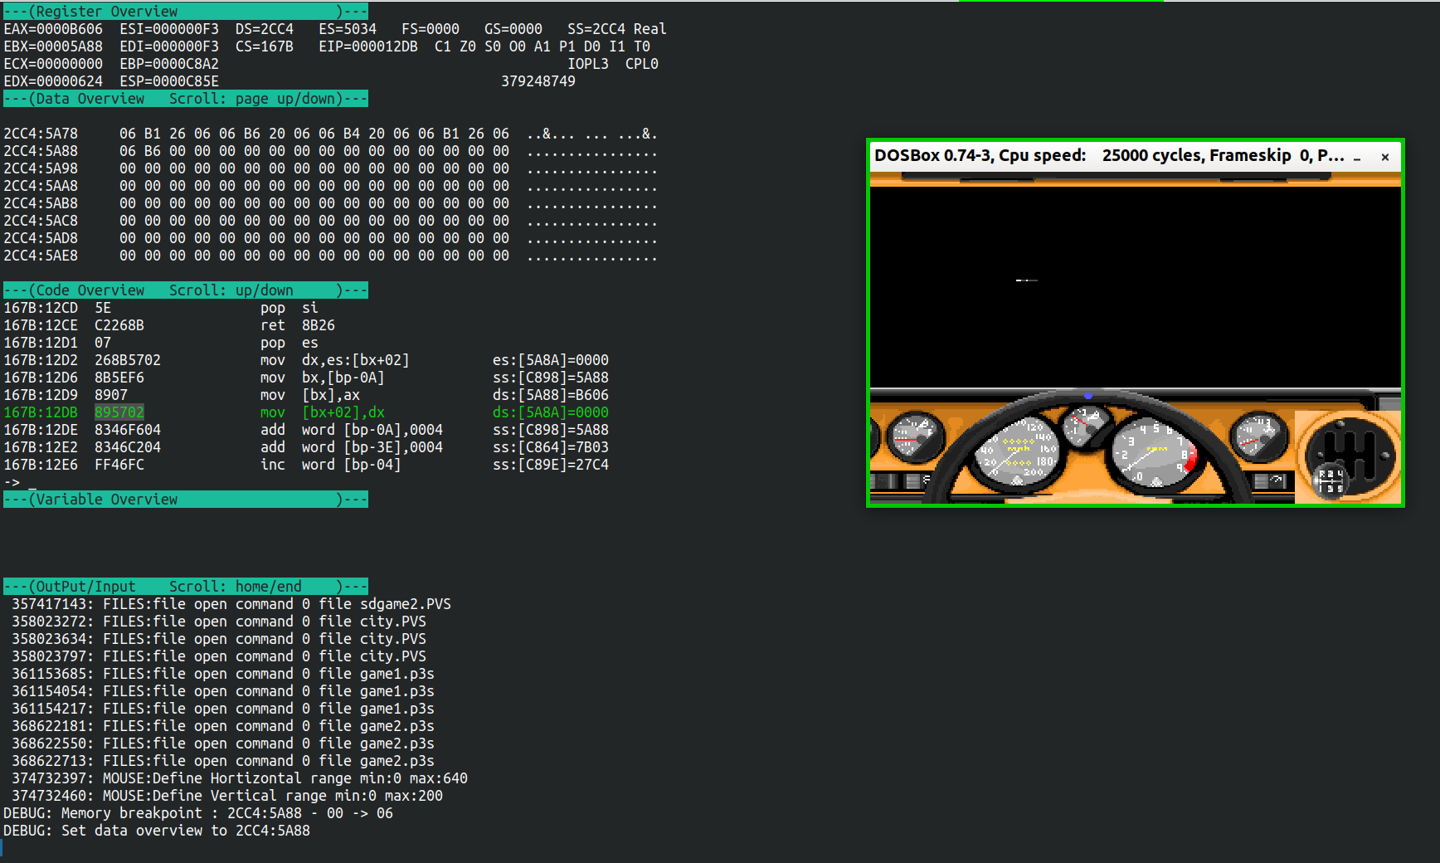Click the DOSBox 0.74-3 title bar
Screen dimensions: 1440x863
pyautogui.click(x=1110, y=156)
